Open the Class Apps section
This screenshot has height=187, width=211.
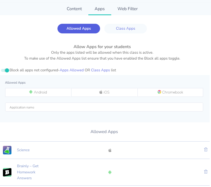point(125,29)
